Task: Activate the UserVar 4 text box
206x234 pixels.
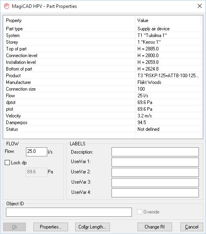Action: click(155, 193)
